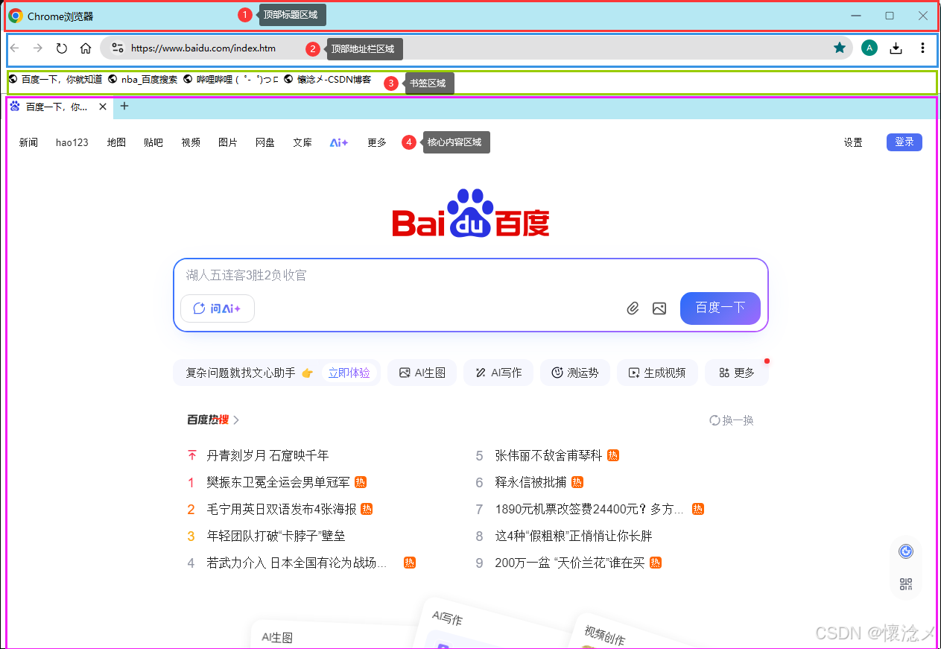Click the browser back arrow
The image size is (941, 649).
pyautogui.click(x=15, y=48)
